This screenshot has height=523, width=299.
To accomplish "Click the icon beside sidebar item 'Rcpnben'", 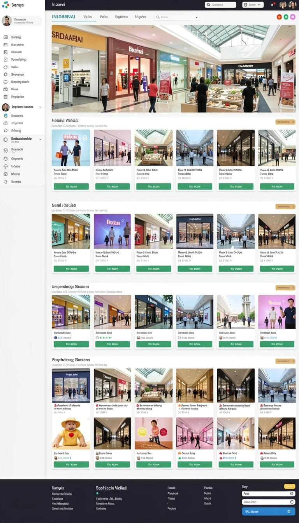I will (x=5, y=123).
